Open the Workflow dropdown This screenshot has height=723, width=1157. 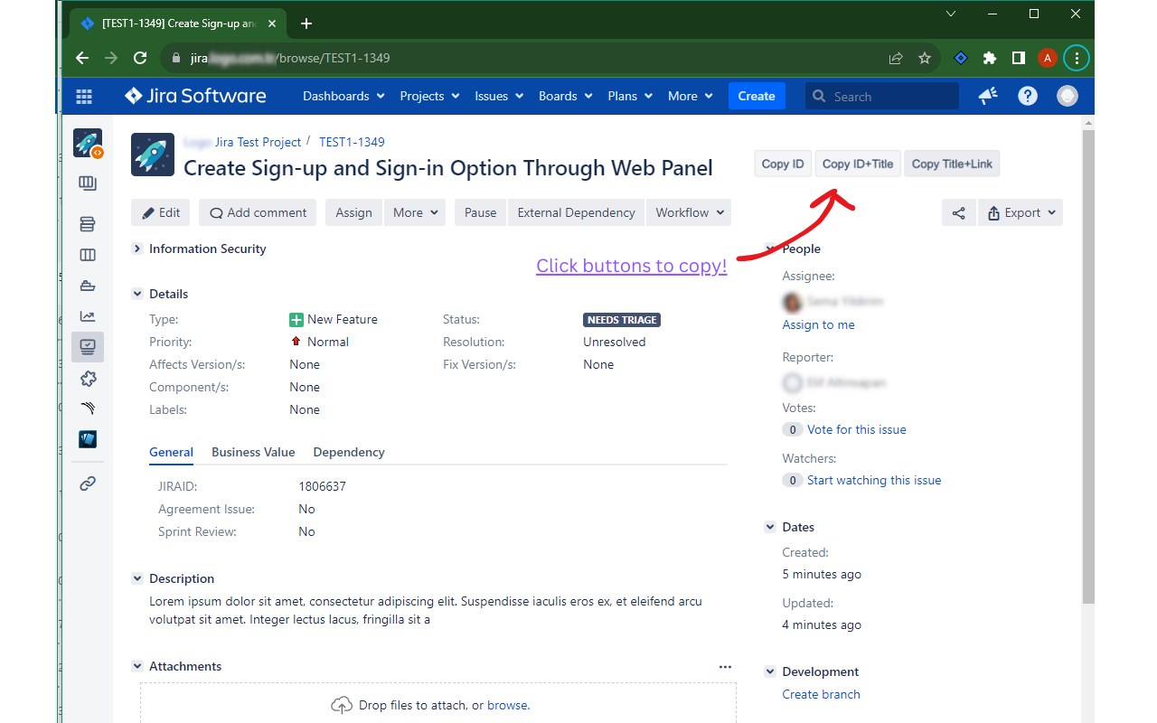pos(690,212)
